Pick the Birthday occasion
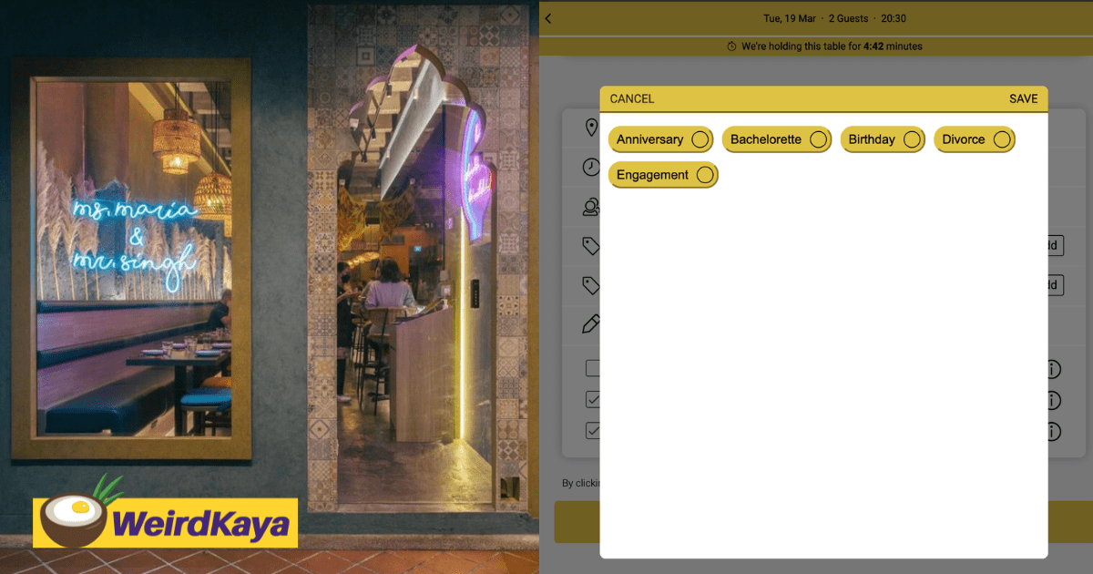1093x574 pixels. pyautogui.click(x=882, y=139)
